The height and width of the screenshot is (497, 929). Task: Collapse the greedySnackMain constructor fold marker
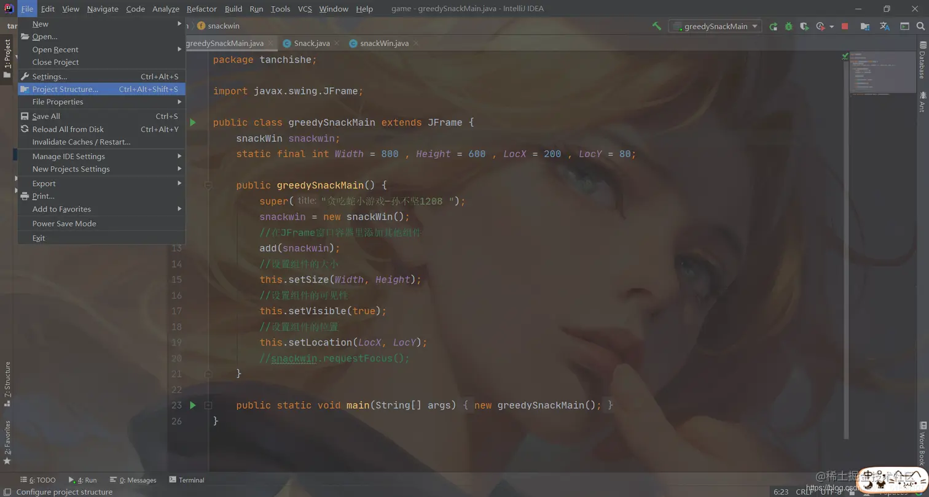pyautogui.click(x=208, y=185)
